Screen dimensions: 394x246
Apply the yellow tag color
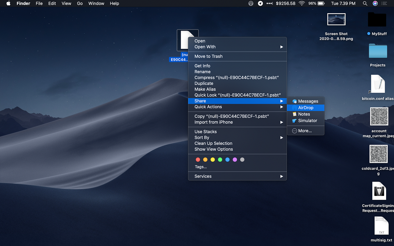click(213, 160)
